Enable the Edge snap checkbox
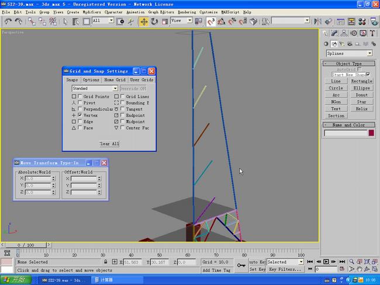This screenshot has width=380, height=285. 80,121
